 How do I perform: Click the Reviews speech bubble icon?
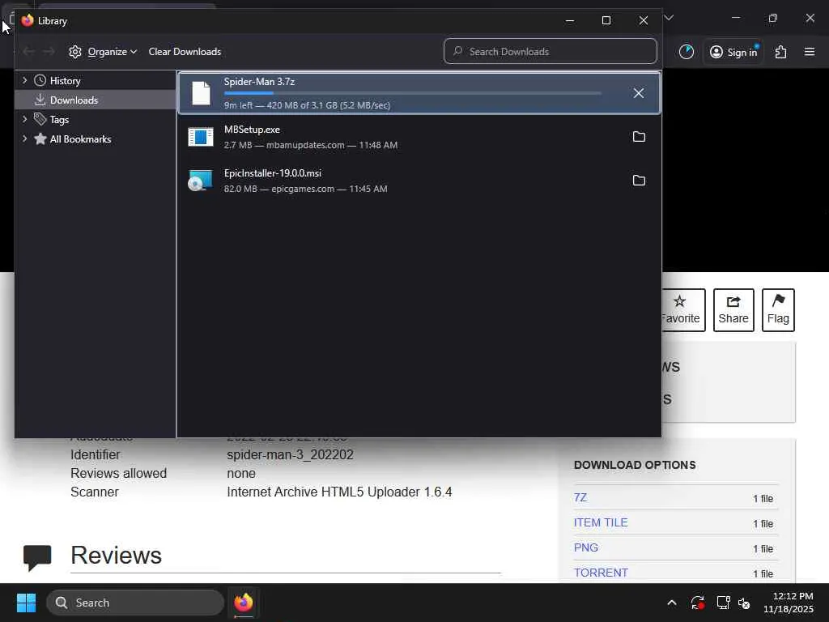click(x=37, y=557)
